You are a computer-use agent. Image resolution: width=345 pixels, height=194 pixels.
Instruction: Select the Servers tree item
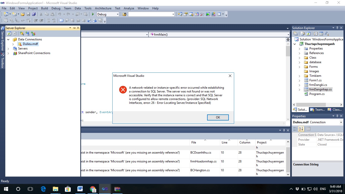tap(23, 48)
